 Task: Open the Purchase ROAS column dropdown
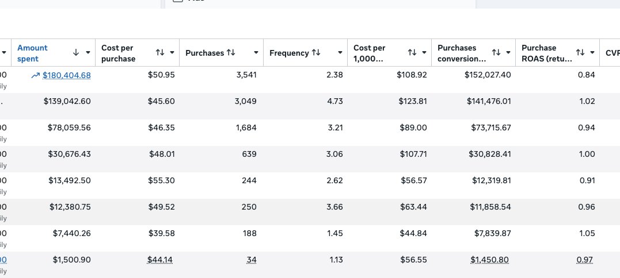tap(592, 52)
